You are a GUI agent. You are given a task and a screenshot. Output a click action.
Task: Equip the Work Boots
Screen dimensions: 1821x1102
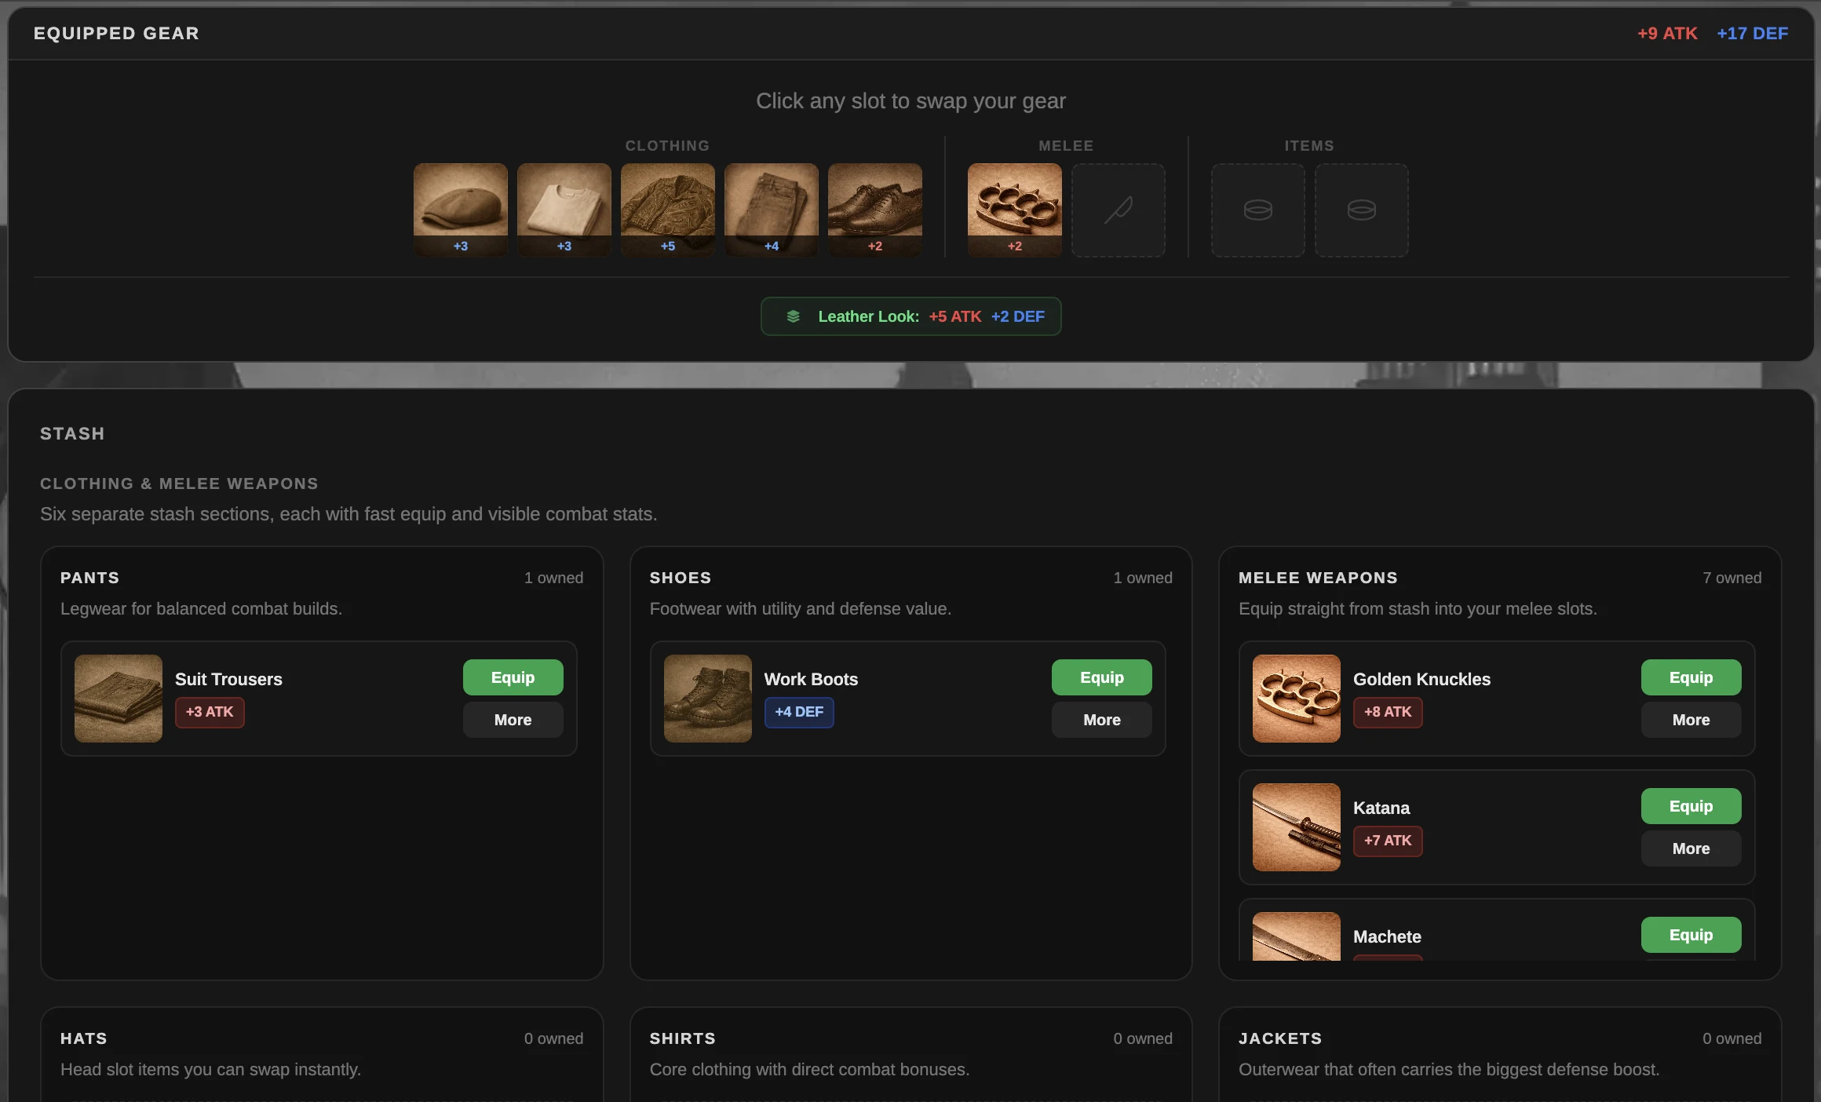point(1102,677)
